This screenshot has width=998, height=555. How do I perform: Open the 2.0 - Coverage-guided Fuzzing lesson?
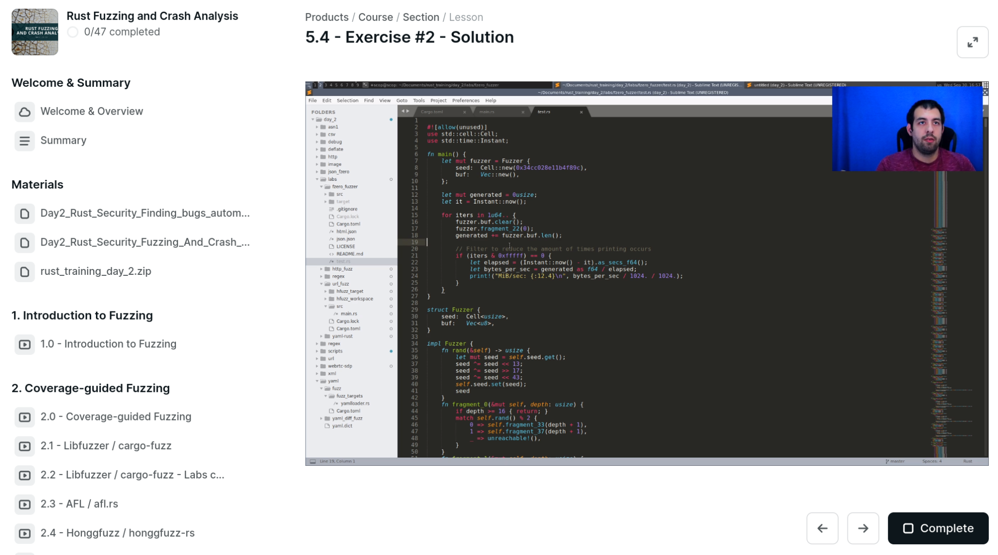click(x=115, y=417)
